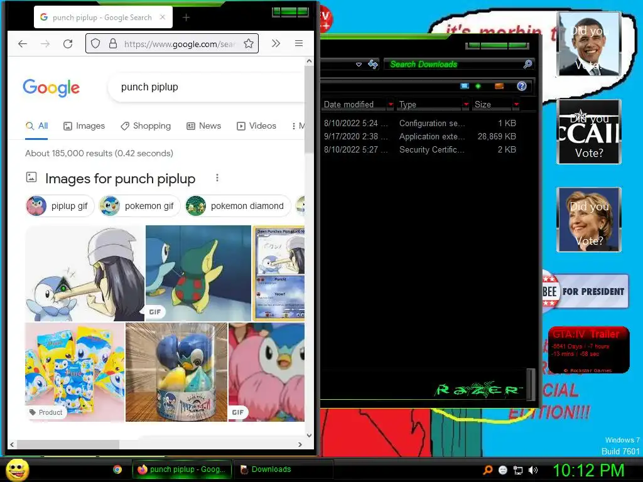The height and width of the screenshot is (482, 643).
Task: Open pink pom-pom Piplup GIF thumbnail
Action: click(266, 372)
